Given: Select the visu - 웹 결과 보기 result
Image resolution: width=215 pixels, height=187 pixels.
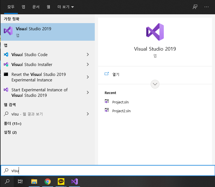Looking at the screenshot, I should click(48, 114).
